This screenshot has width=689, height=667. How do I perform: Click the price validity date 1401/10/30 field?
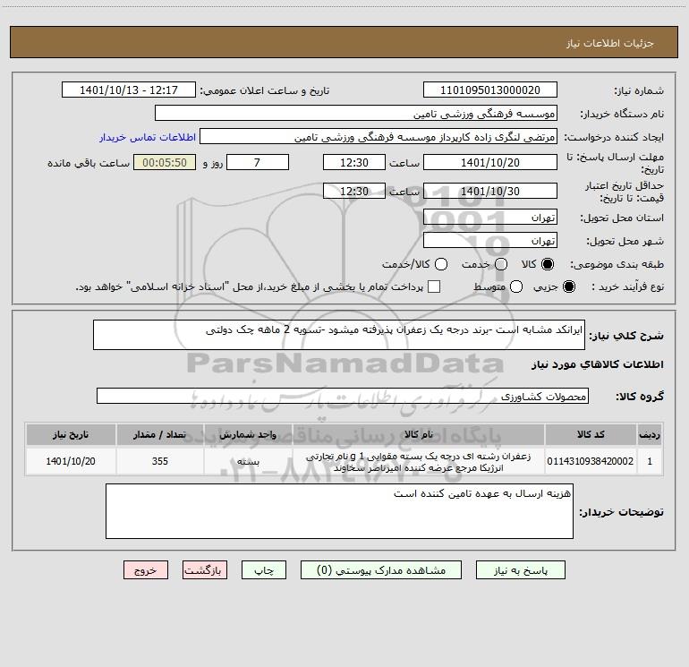pos(490,191)
